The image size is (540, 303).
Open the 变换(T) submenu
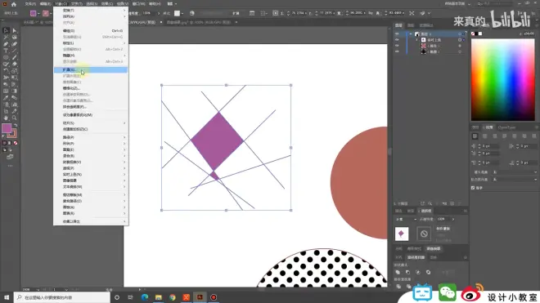(91, 11)
